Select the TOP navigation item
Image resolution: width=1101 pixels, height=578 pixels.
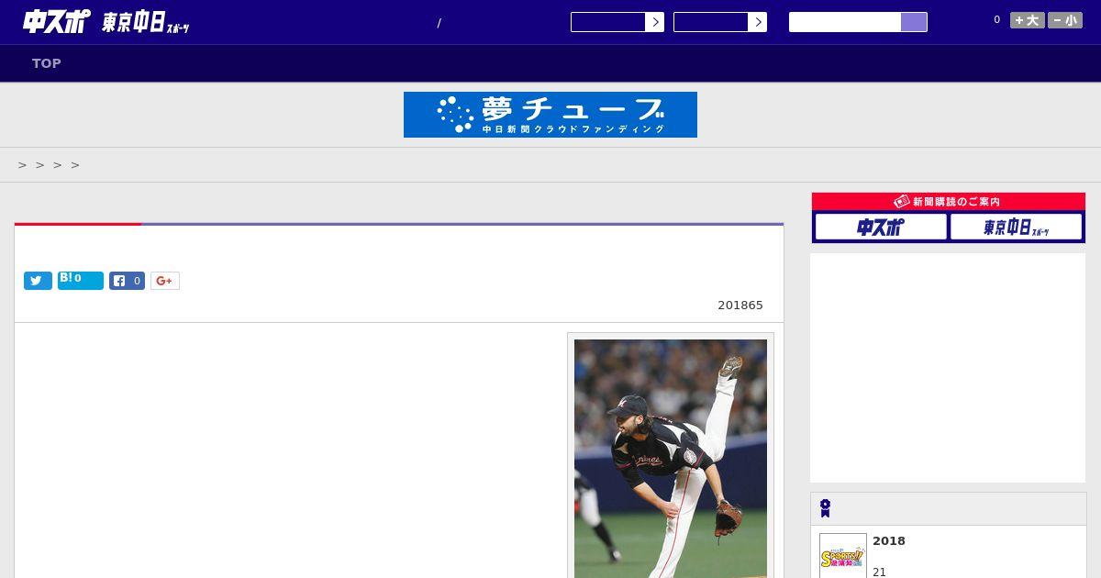tap(47, 63)
